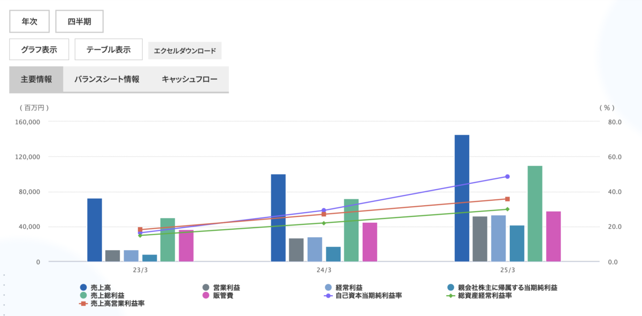Open the バランスシート情報 tab
This screenshot has width=642, height=316.
[107, 79]
